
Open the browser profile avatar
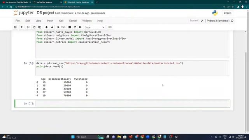pyautogui.click(x=242, y=7)
